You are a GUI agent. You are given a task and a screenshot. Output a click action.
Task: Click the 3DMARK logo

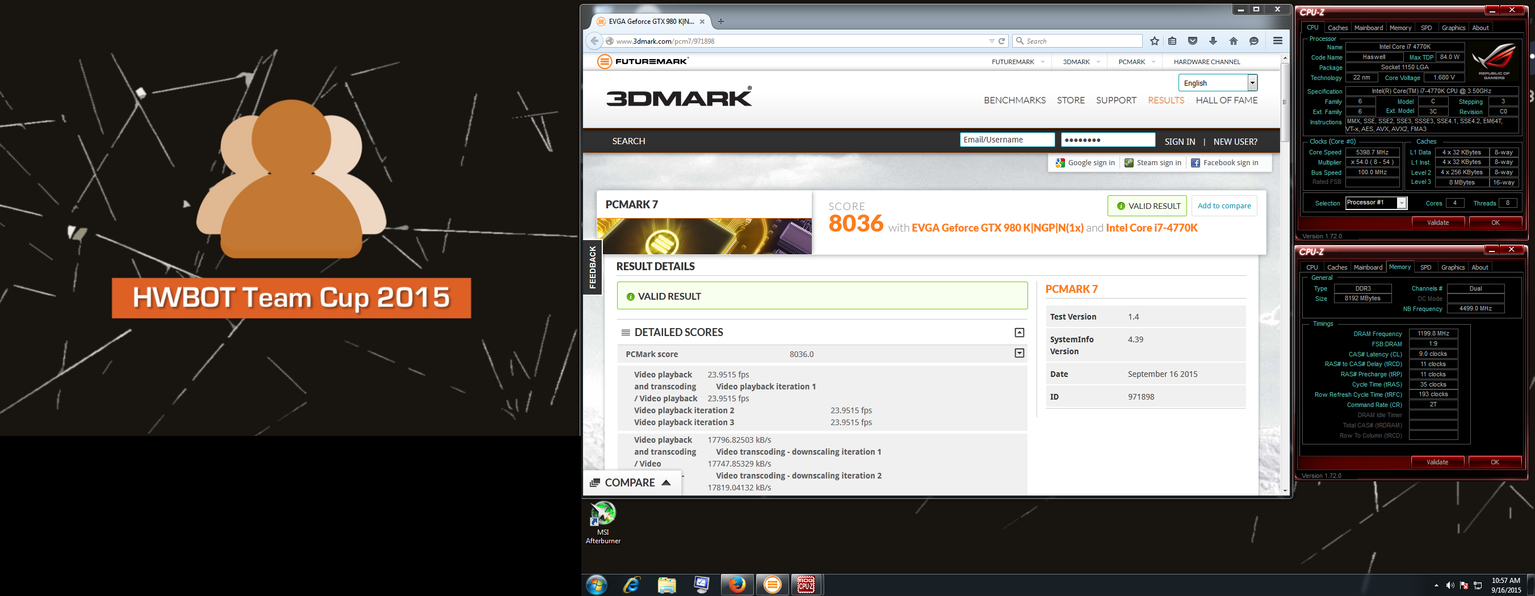(x=679, y=97)
